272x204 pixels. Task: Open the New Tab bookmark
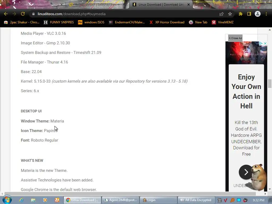(198, 22)
